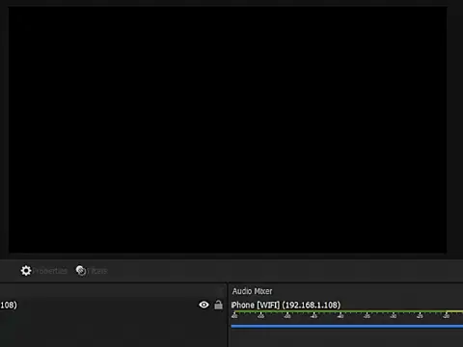Open source Properties with gear icon
This screenshot has height=347, width=463.
(x=44, y=271)
